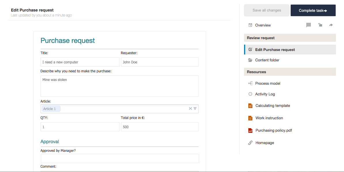Click the comment speech bubble icon

(x=309, y=25)
